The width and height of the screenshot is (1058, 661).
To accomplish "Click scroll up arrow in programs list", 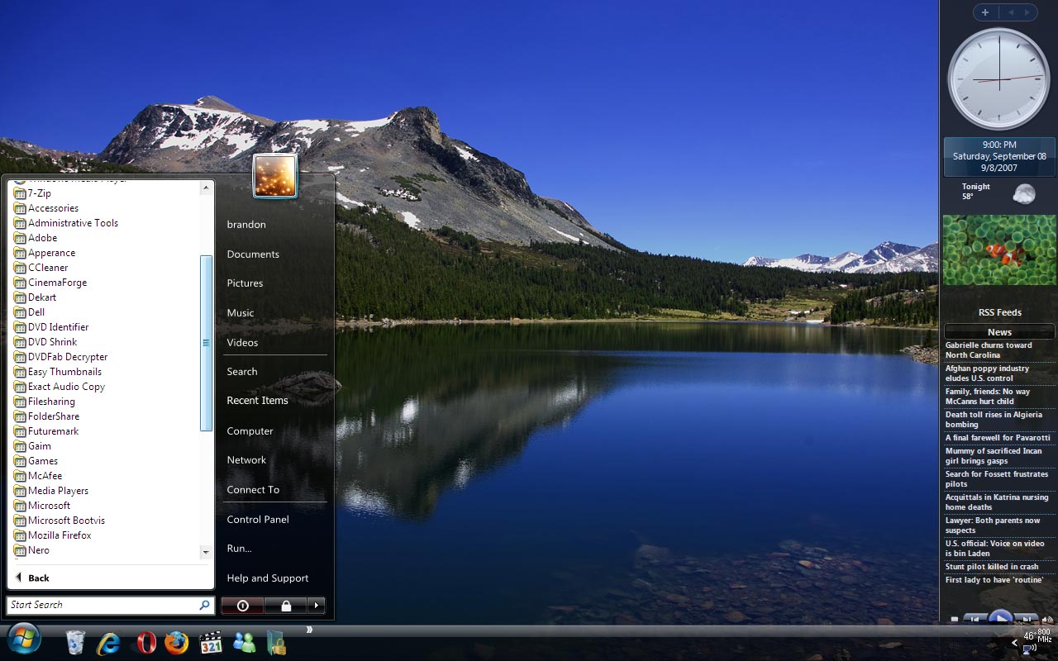I will click(x=206, y=188).
